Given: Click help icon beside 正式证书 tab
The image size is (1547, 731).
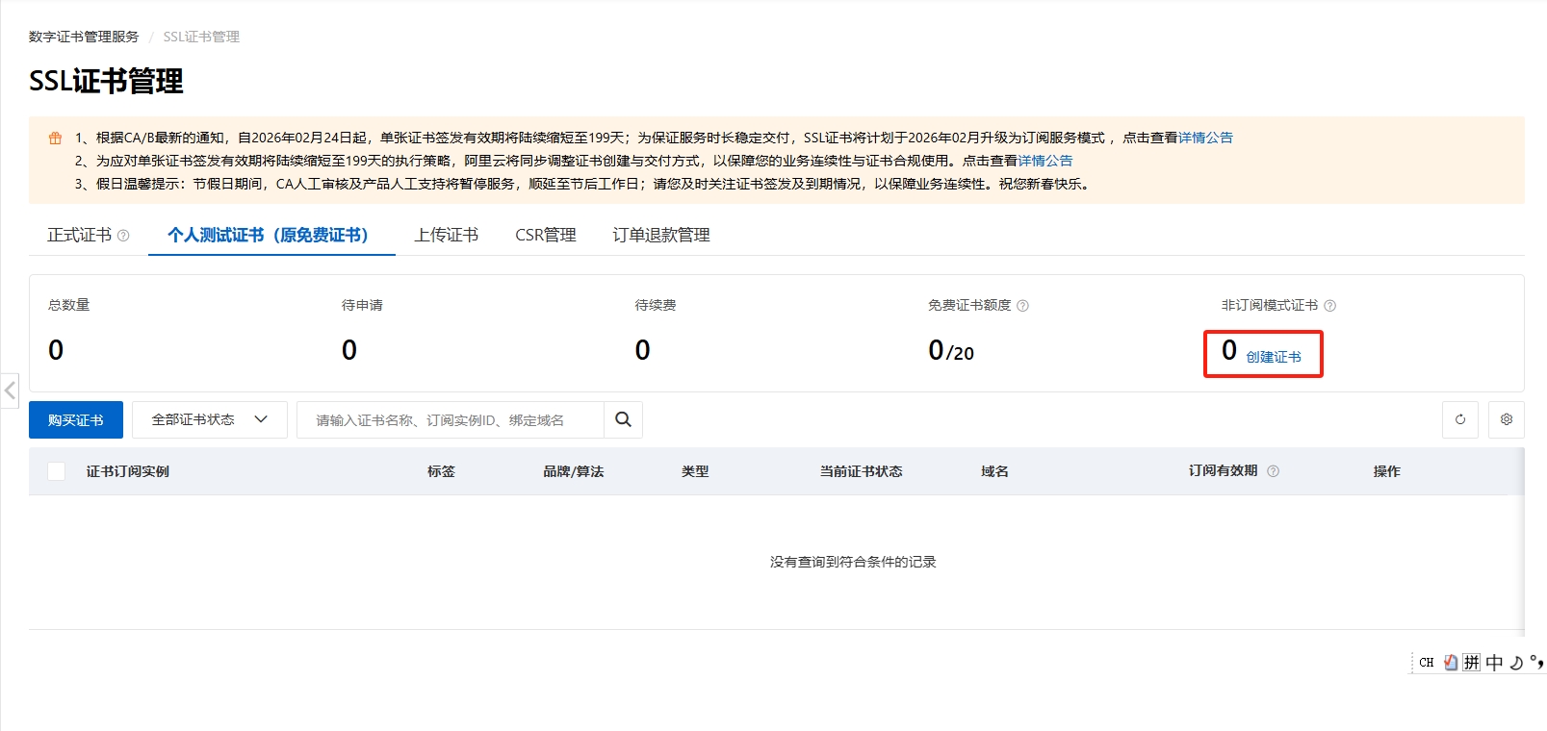Looking at the screenshot, I should pos(123,236).
